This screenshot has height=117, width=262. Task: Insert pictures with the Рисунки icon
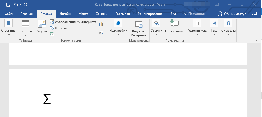[x=42, y=27]
